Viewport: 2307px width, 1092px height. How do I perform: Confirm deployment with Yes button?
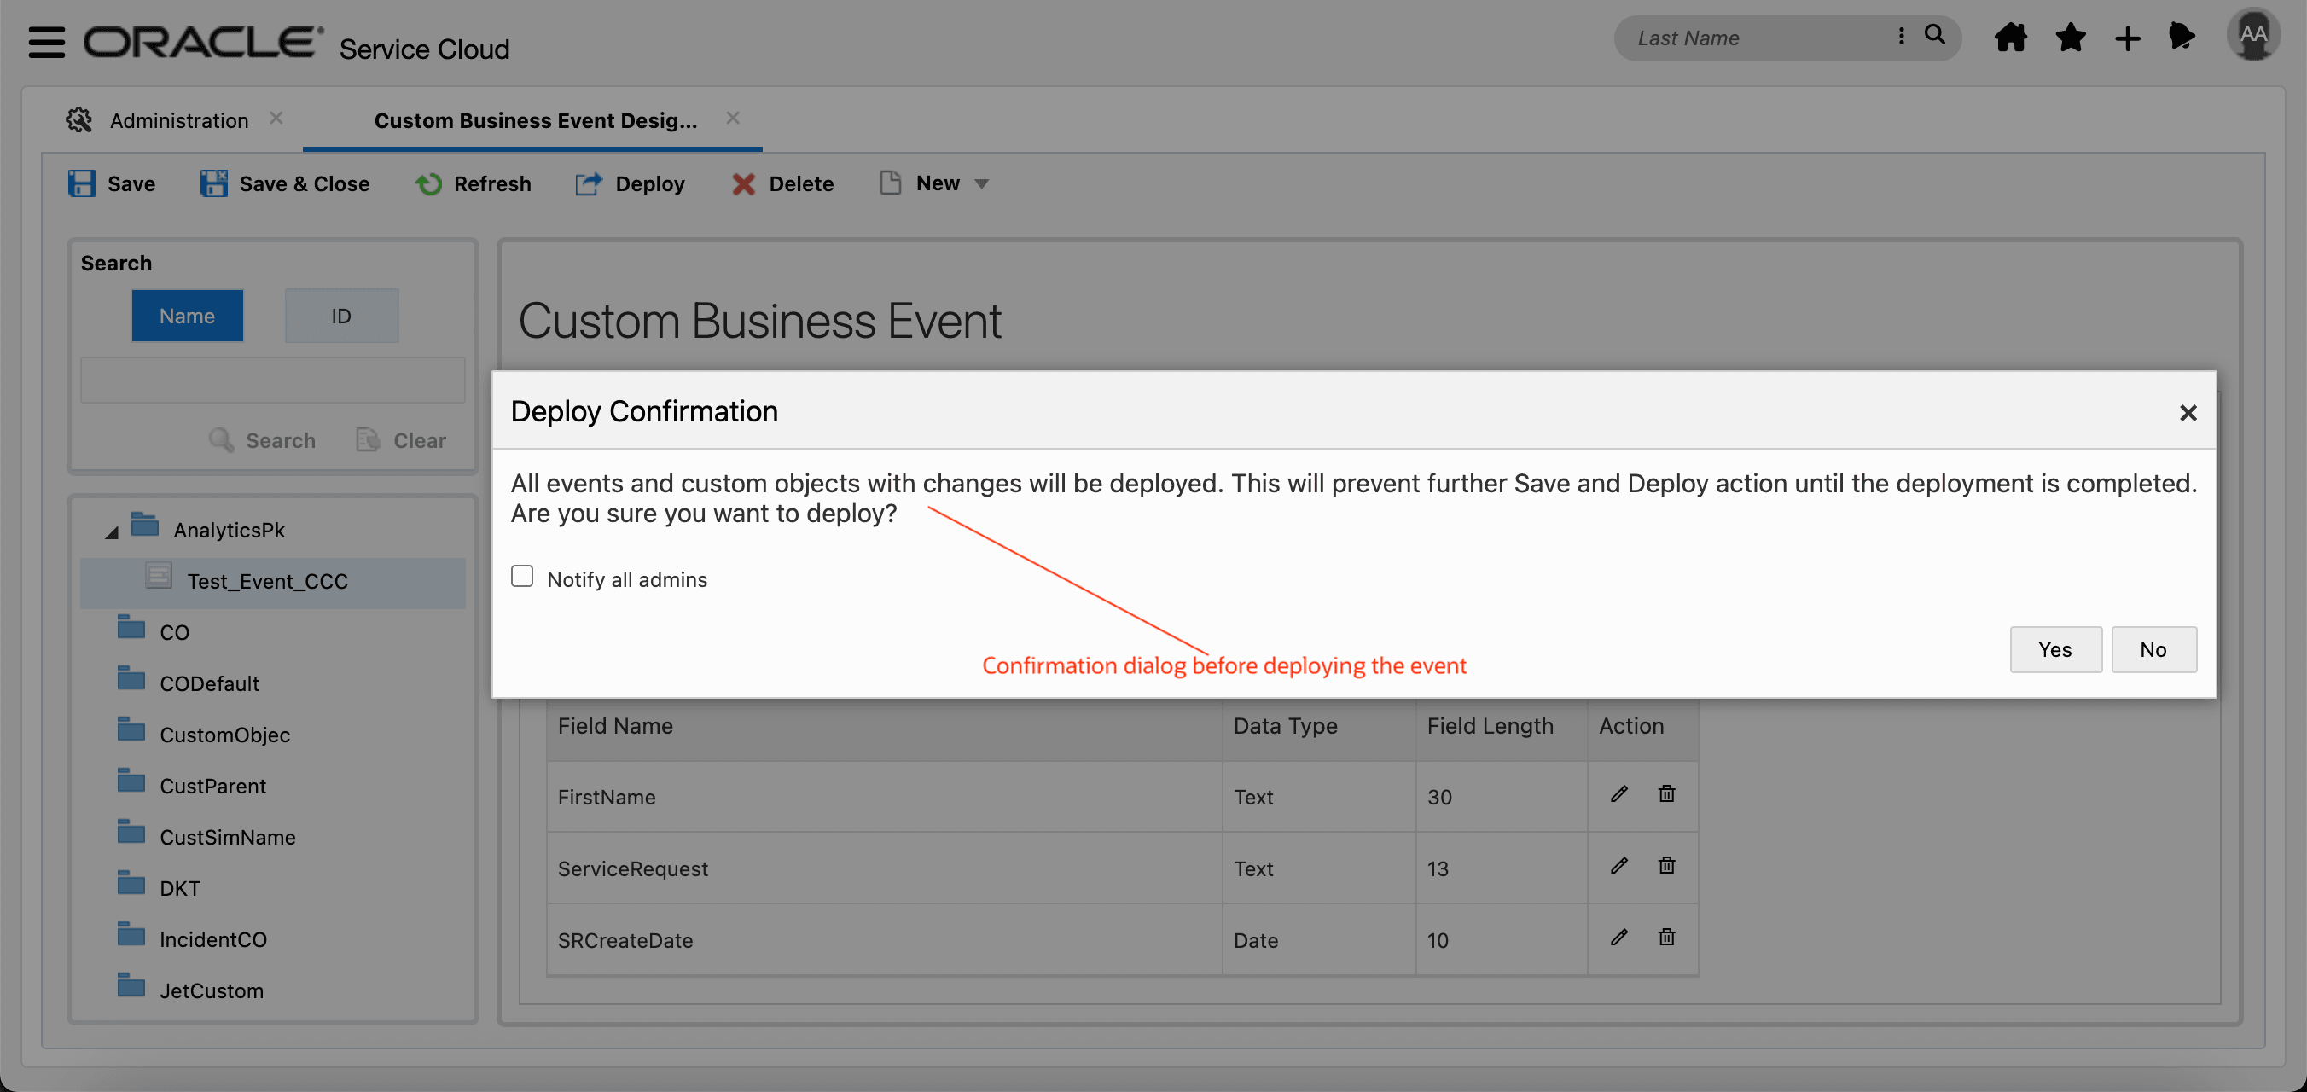coord(2054,649)
